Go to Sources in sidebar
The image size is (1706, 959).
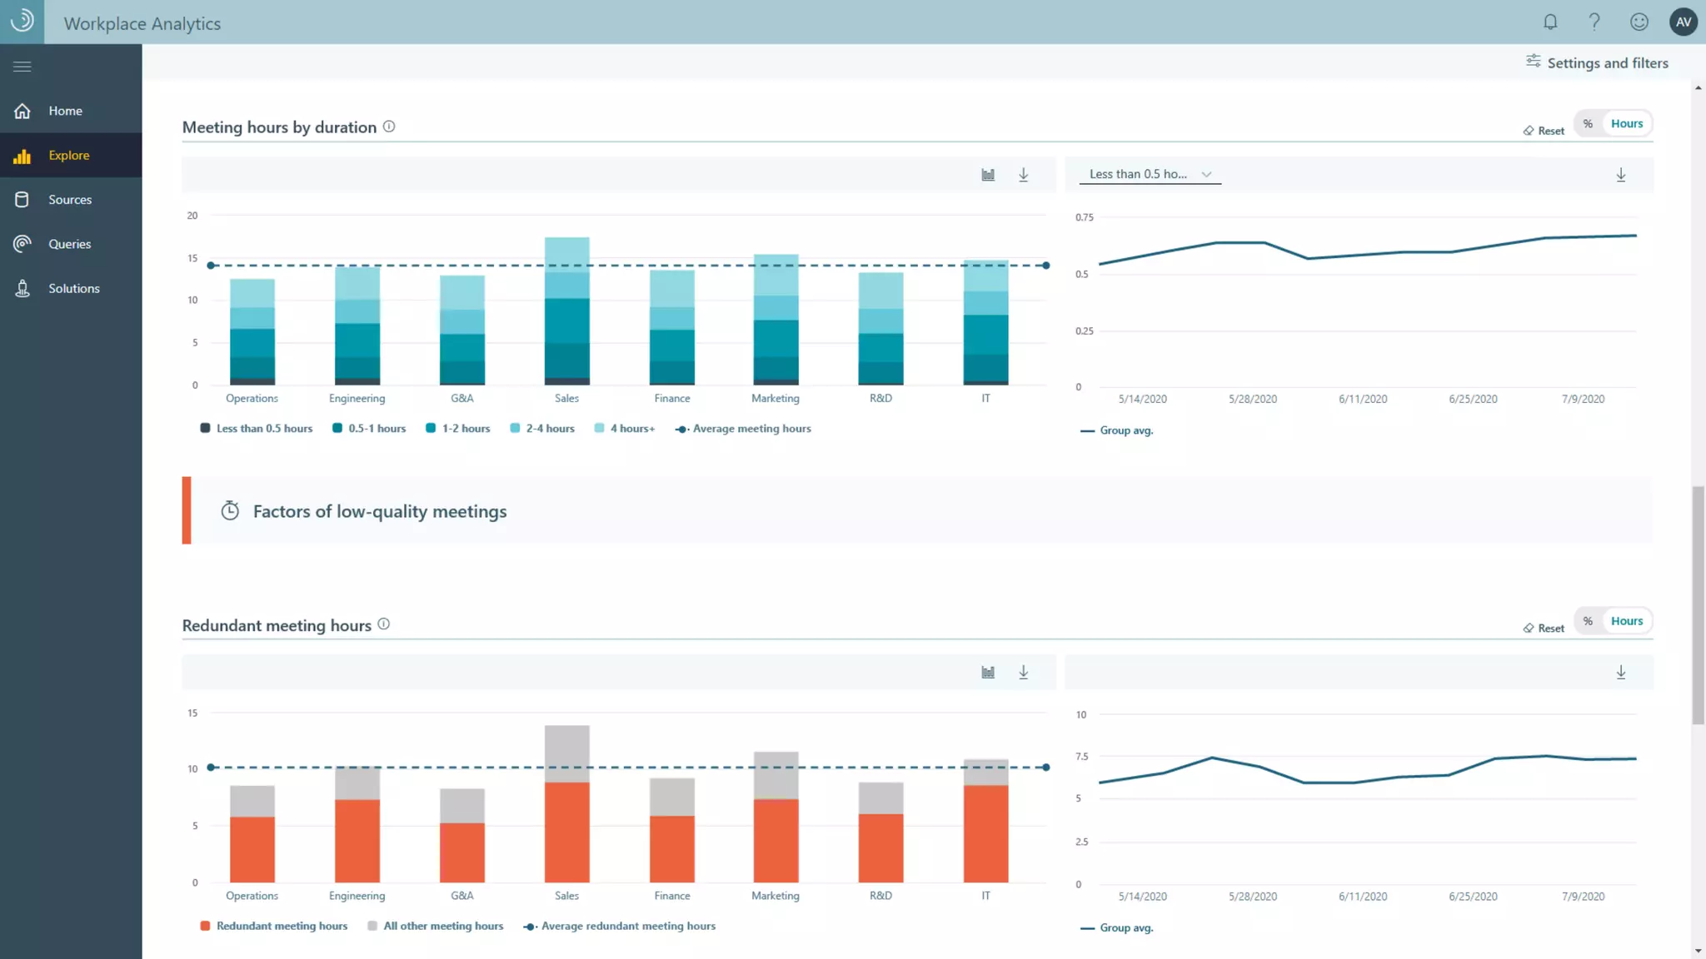coord(70,200)
